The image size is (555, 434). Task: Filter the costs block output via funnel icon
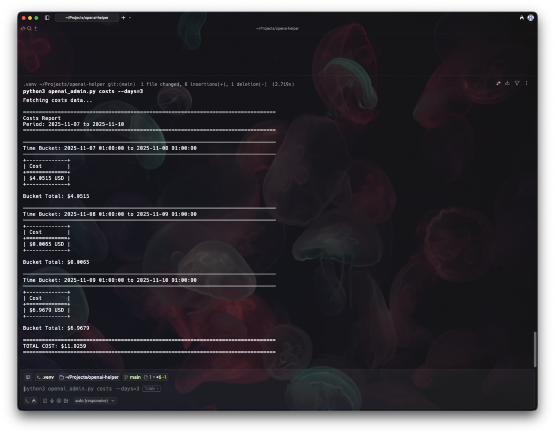(517, 83)
